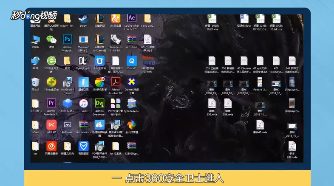
Task: Select the Rhinoceros 5 (64-bit) icon
Action: tap(116, 39)
